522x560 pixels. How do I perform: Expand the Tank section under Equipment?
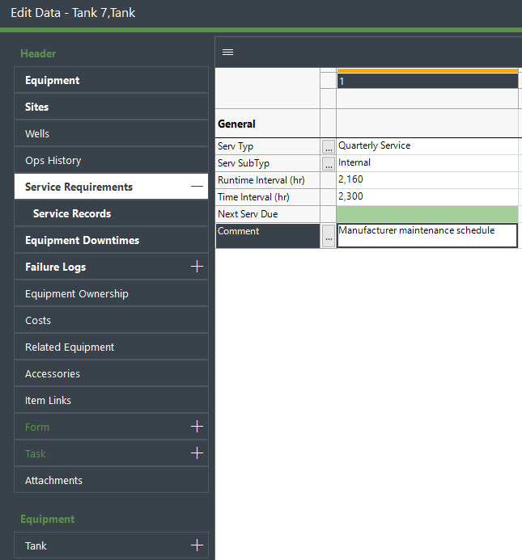[196, 545]
